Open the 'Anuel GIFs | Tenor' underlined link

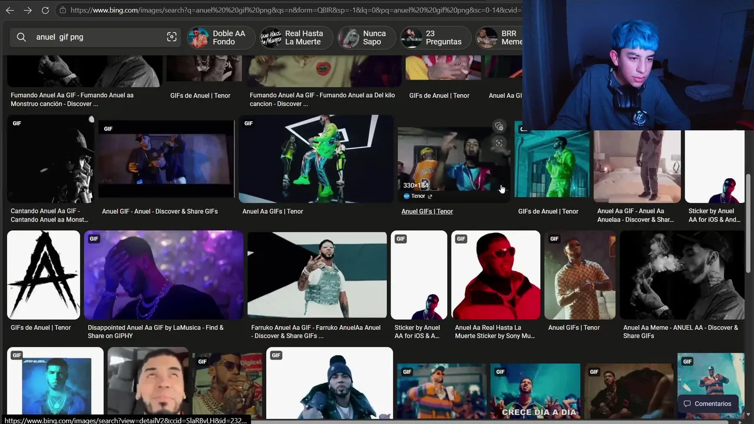pyautogui.click(x=427, y=211)
